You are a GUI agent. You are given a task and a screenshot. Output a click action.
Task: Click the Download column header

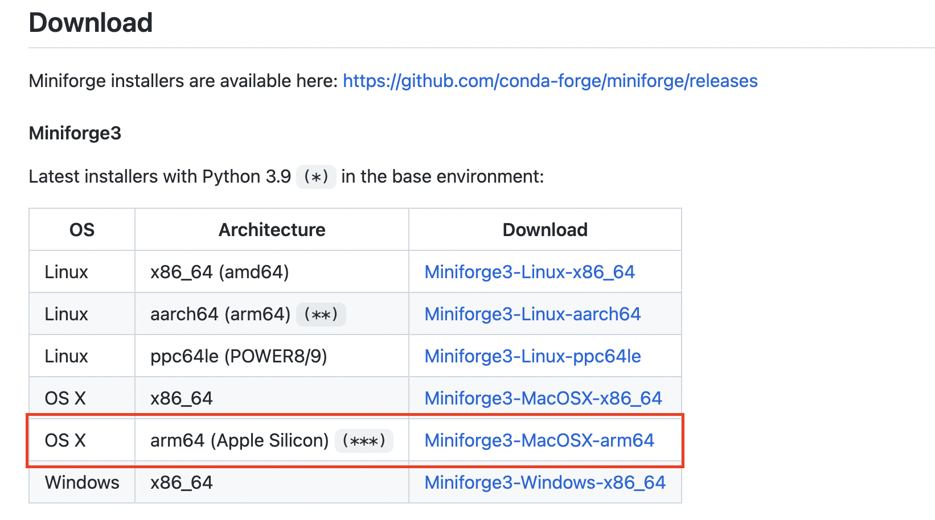544,229
